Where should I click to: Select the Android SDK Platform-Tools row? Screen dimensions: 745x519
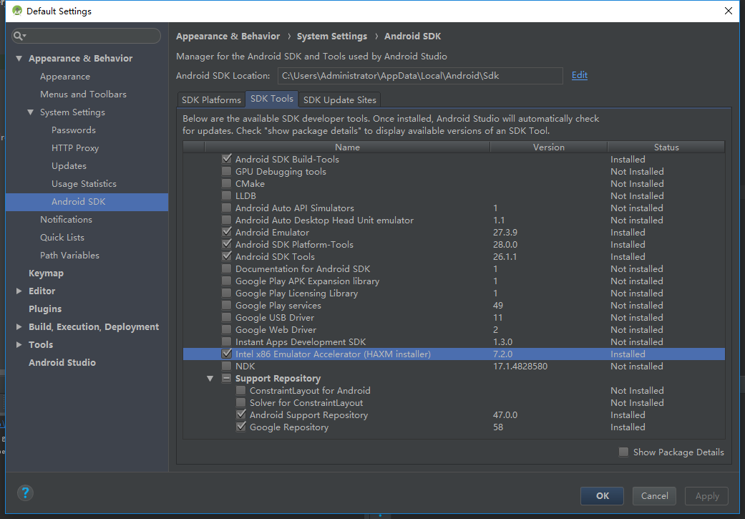(454, 245)
